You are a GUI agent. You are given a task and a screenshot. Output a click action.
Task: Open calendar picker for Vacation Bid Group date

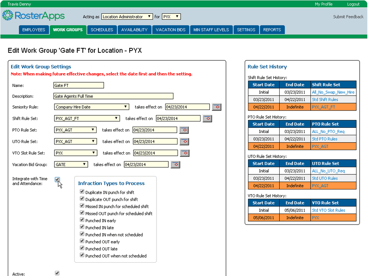pos(175,165)
